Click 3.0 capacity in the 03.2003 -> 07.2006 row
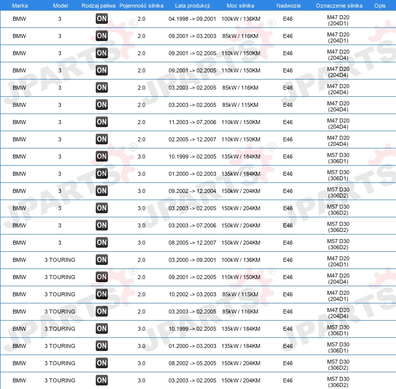The width and height of the screenshot is (396, 389). click(141, 225)
